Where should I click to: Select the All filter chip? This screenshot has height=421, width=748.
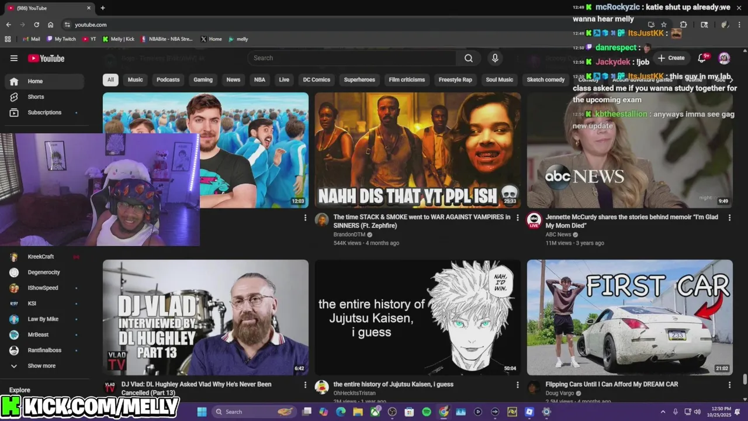[110, 80]
